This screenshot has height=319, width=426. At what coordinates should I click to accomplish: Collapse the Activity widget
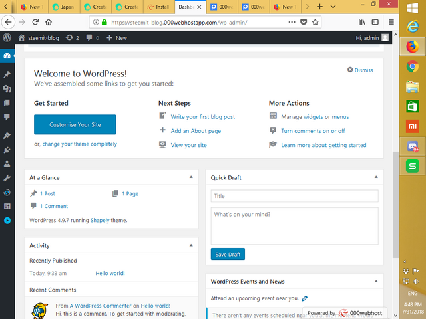click(191, 245)
